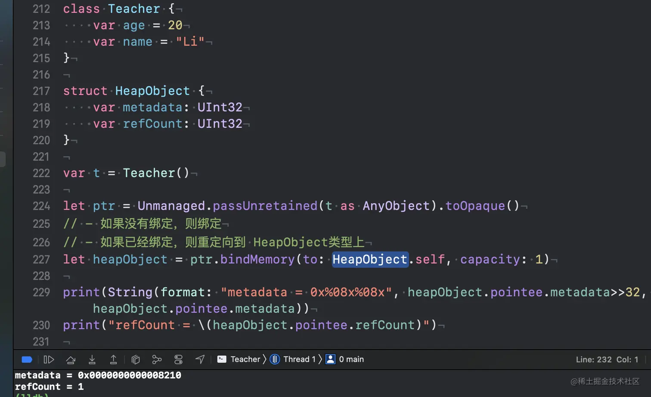651x397 pixels.
Task: Click console output metadata = 0x0000000000008210
Action: (98, 375)
